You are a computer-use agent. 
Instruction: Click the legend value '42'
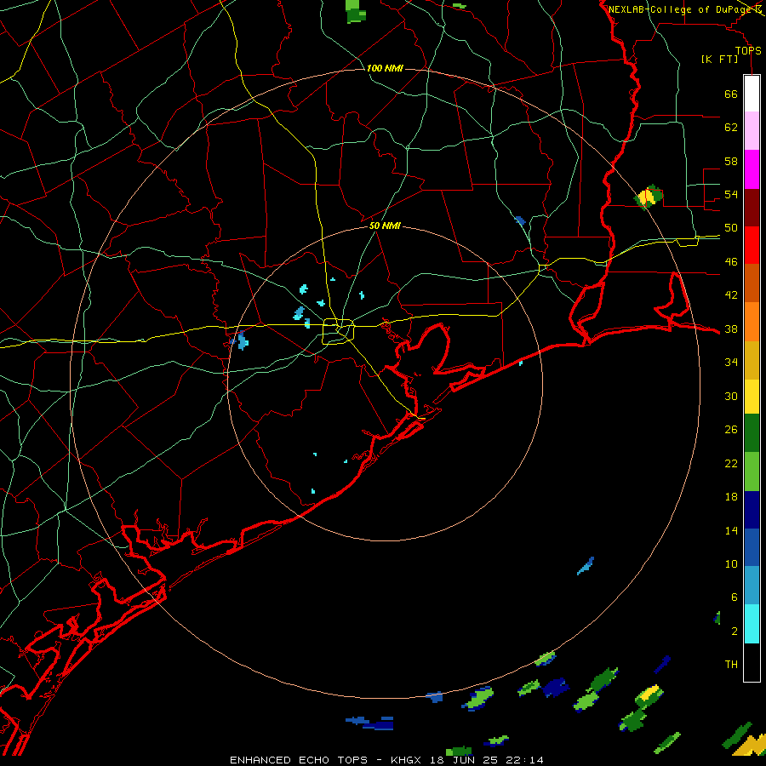[731, 294]
